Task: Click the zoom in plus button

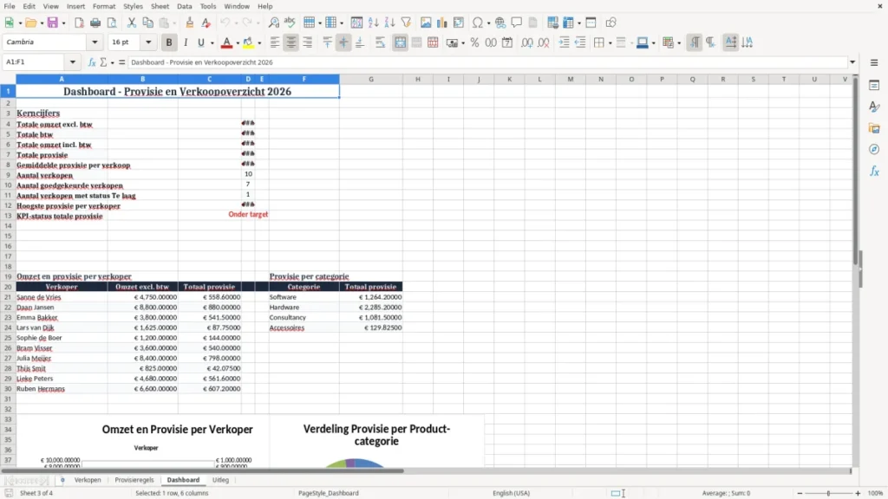Action: click(858, 493)
